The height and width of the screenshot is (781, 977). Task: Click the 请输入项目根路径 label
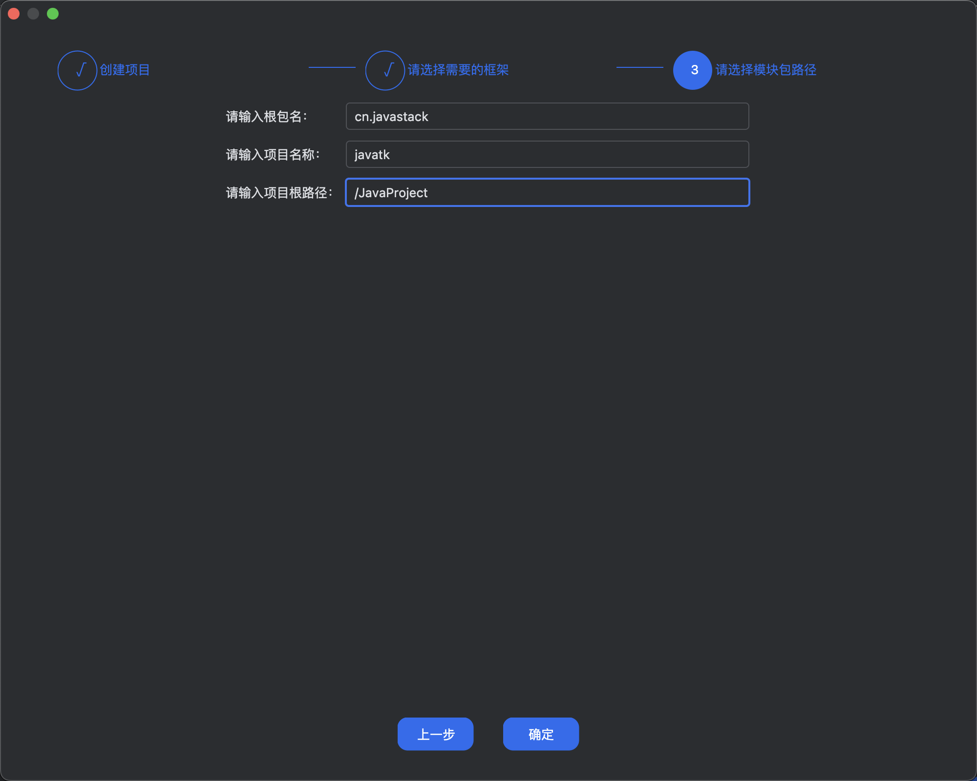coord(278,192)
